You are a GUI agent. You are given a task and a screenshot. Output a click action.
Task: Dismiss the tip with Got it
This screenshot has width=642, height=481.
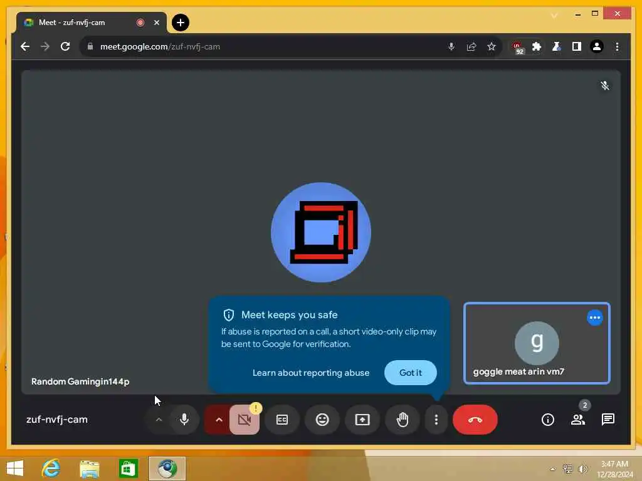click(410, 373)
